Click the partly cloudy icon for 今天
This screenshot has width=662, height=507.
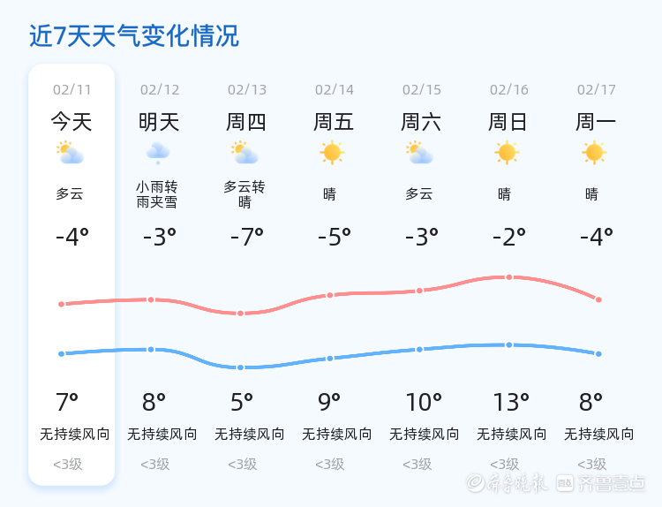[x=70, y=153]
